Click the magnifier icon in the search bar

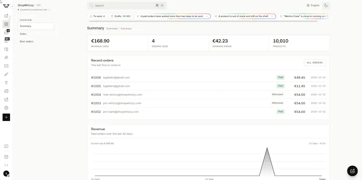(92, 5)
